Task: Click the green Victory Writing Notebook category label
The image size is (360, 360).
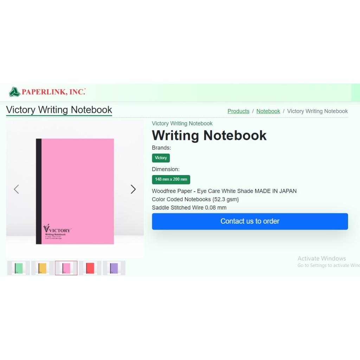Action: pyautogui.click(x=182, y=123)
